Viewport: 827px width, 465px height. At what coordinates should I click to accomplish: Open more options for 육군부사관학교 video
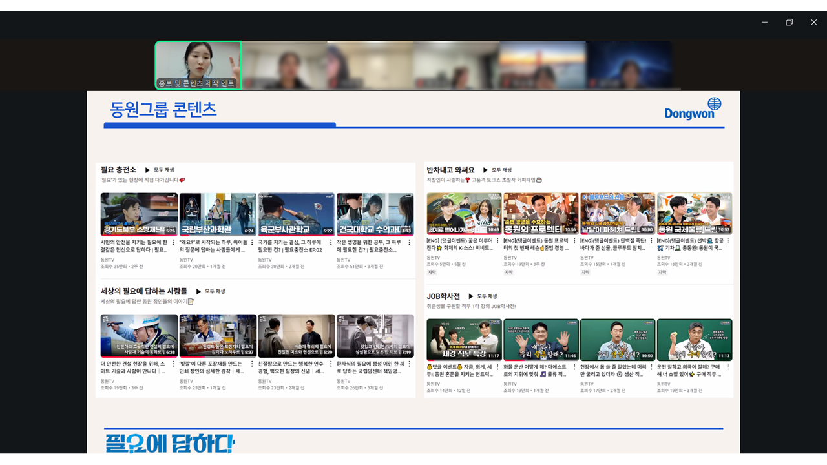pos(331,243)
